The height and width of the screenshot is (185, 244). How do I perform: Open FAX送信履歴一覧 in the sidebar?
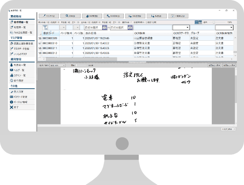click(x=22, y=33)
